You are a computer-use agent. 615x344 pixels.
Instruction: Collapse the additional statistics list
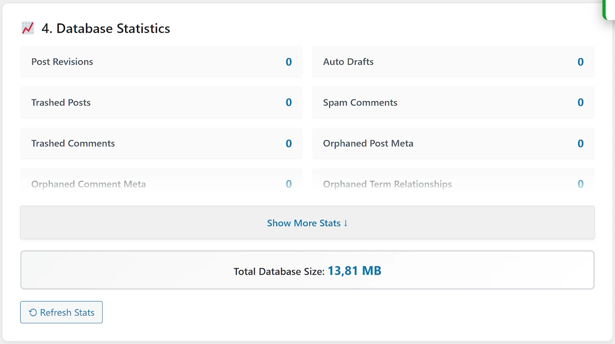pos(307,223)
